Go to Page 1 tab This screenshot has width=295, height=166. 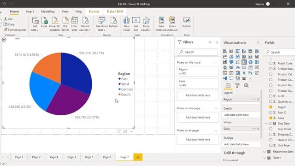coord(18,157)
